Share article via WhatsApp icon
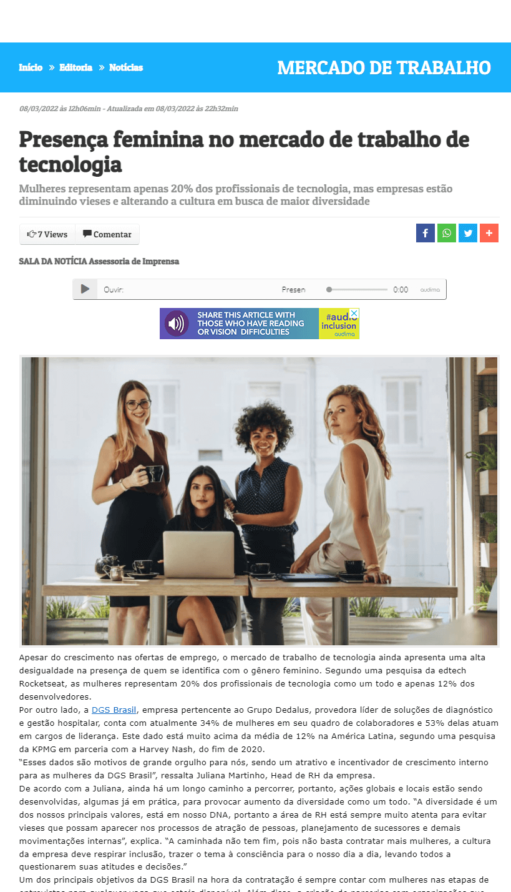 (x=447, y=233)
